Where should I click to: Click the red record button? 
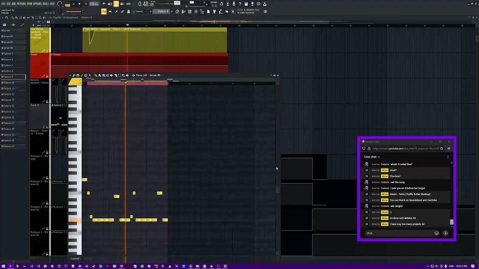tap(86, 4)
